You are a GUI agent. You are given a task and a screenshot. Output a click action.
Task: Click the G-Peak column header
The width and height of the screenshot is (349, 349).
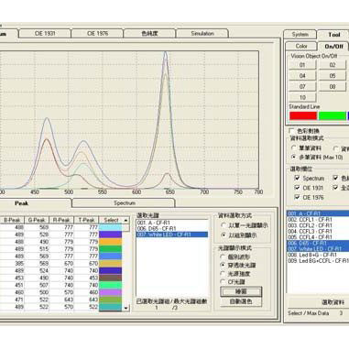click(37, 220)
